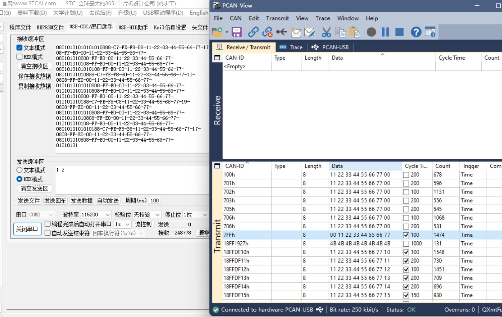Open the Trace menu
502x317 pixels.
323,18
